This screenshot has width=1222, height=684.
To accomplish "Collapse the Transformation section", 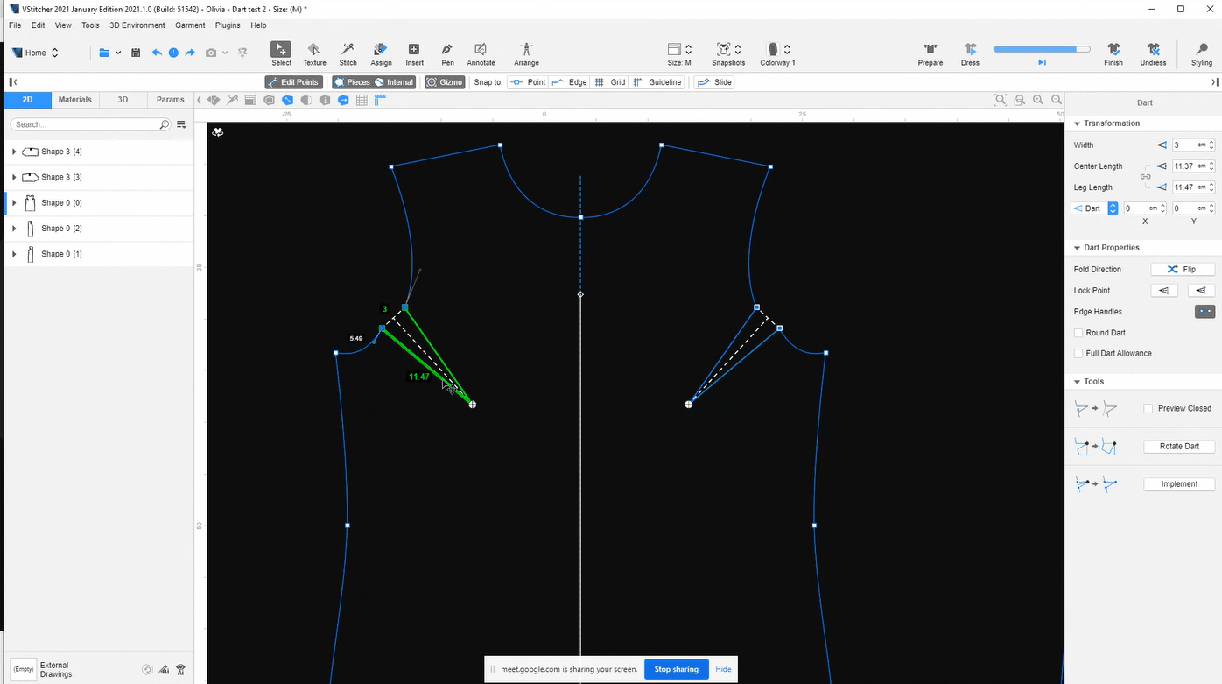I will (1077, 123).
